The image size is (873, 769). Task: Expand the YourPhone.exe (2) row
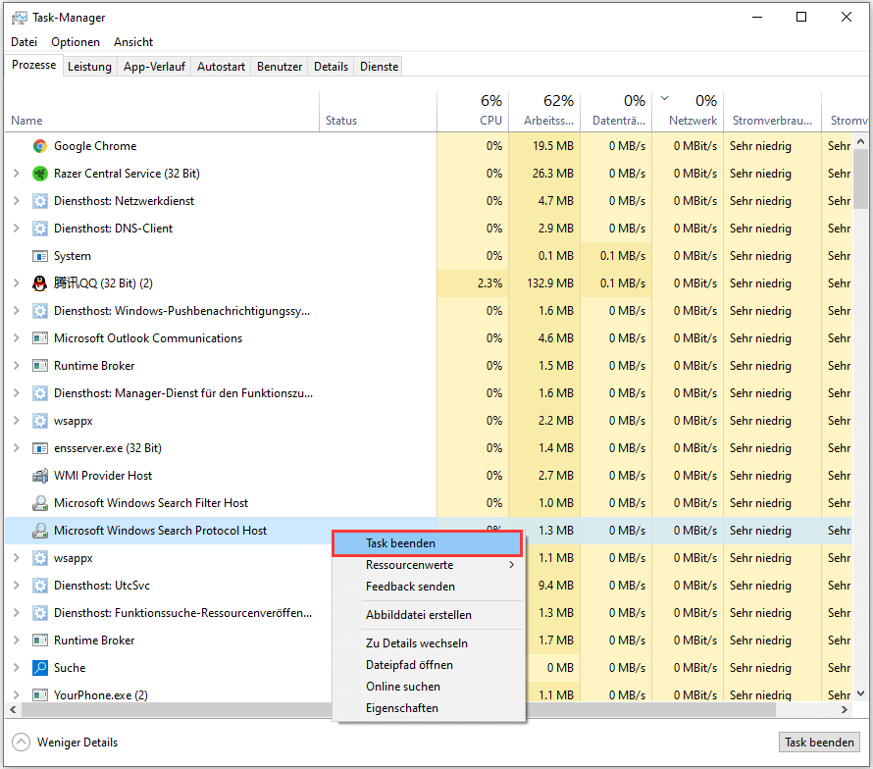pyautogui.click(x=16, y=694)
